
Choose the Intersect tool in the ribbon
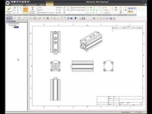click(x=106, y=12)
